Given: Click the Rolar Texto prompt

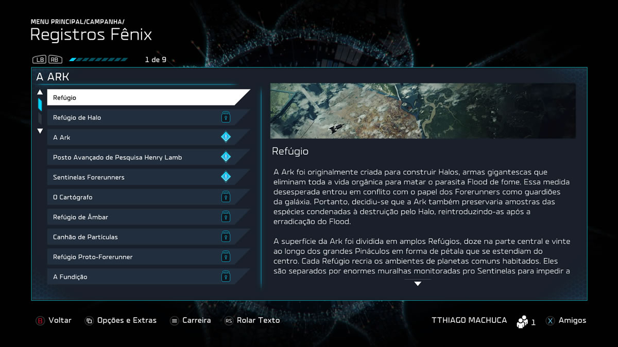Looking at the screenshot, I should 258,320.
